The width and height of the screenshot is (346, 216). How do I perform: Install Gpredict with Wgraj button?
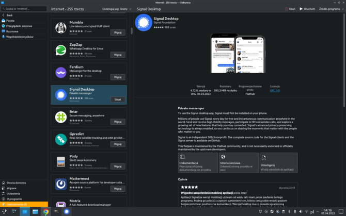(x=118, y=144)
